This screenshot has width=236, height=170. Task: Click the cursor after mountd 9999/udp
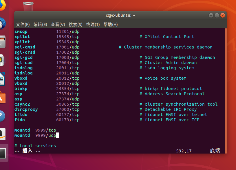coord(58,135)
